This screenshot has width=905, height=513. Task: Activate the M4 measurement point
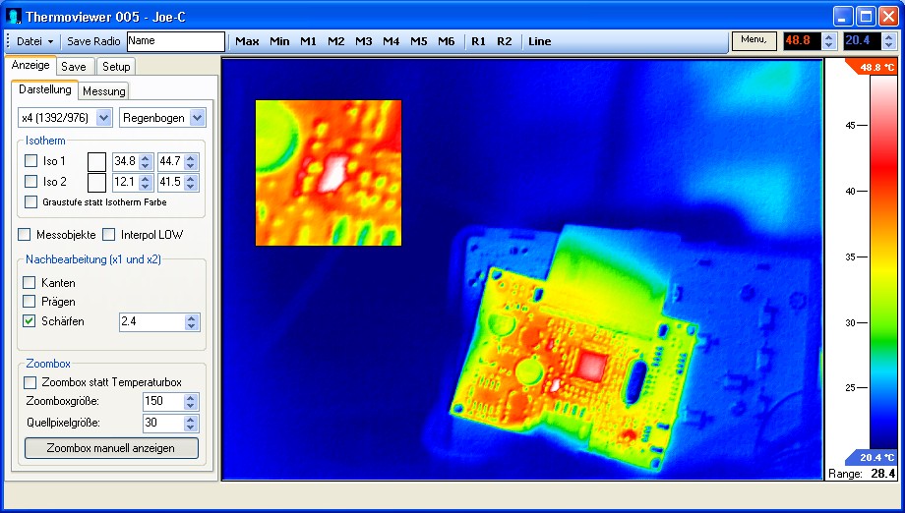pyautogui.click(x=392, y=41)
